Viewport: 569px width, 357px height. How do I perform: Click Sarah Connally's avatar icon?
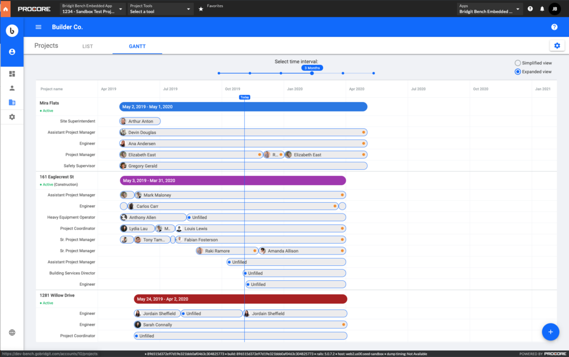point(138,325)
